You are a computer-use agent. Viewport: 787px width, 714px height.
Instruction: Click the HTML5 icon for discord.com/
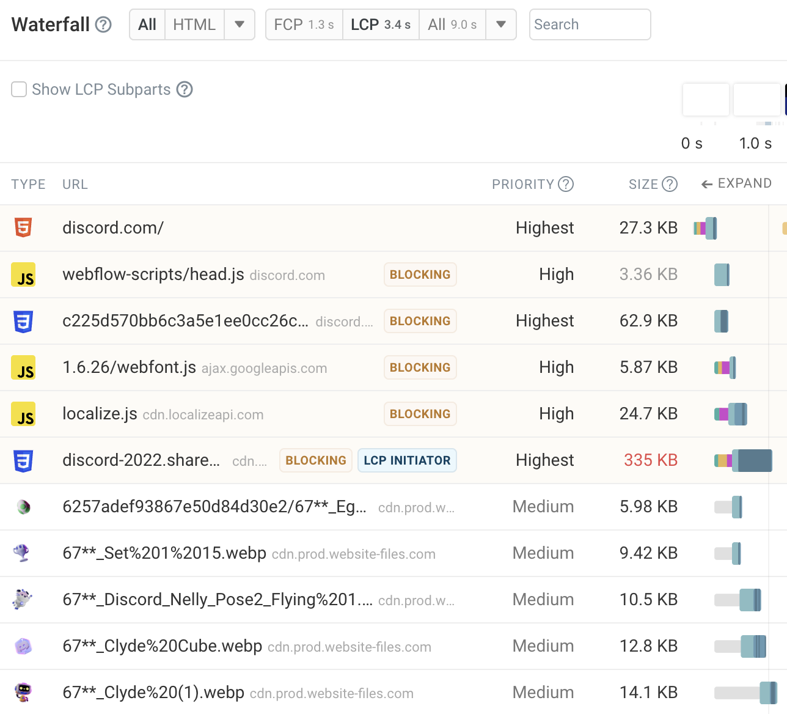[23, 227]
